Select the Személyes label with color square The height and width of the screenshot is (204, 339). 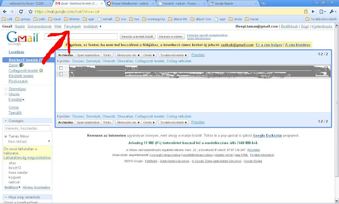17,89
